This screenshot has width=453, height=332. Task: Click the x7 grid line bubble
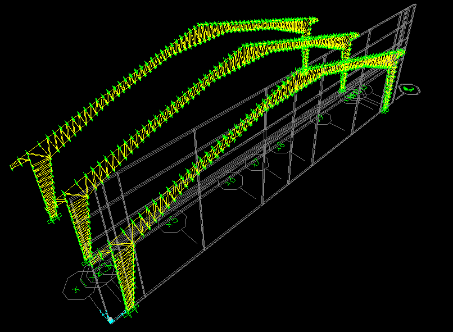tap(257, 163)
